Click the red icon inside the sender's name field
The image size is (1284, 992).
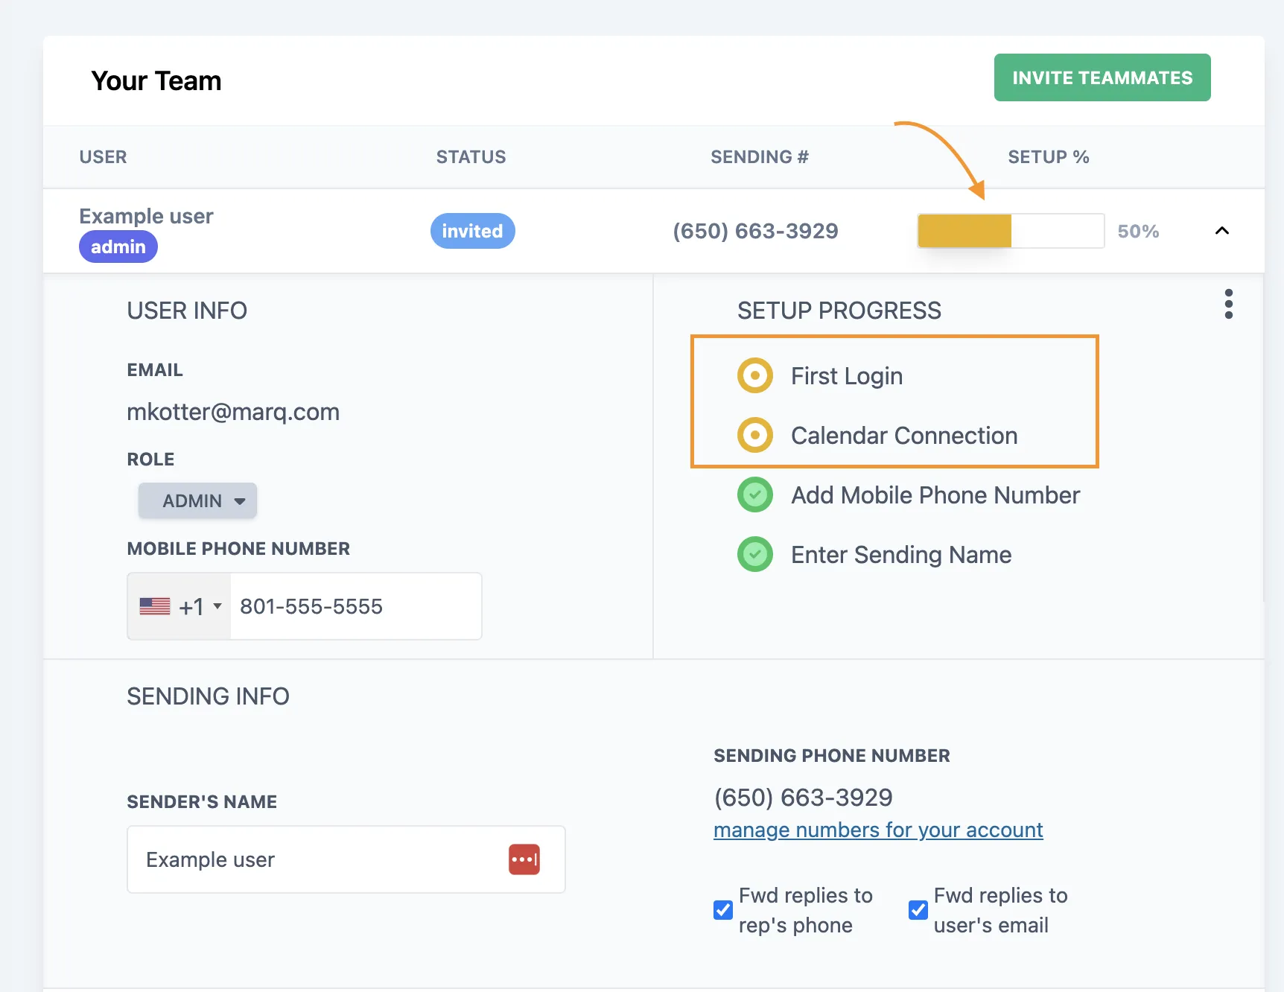coord(524,859)
